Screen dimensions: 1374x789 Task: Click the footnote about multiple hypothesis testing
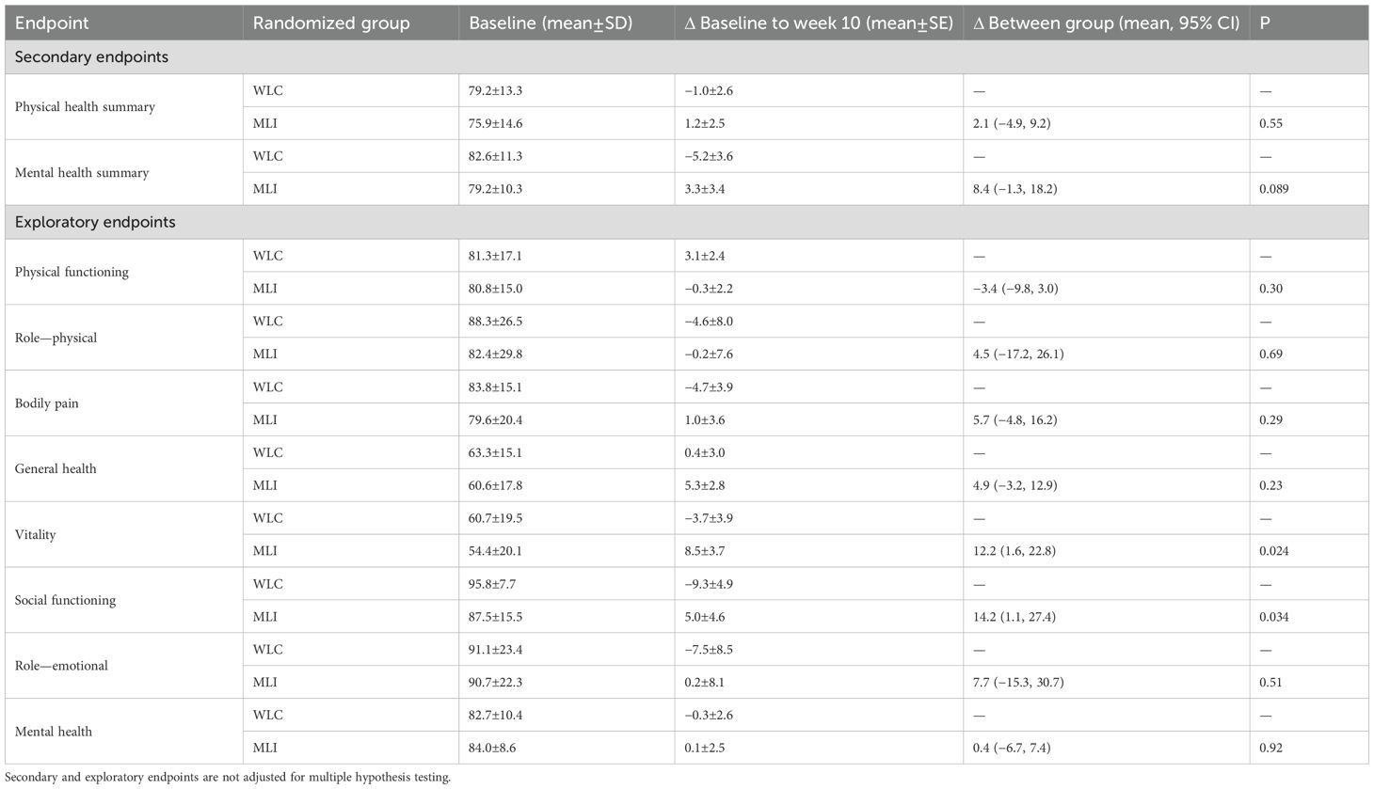coord(229,778)
